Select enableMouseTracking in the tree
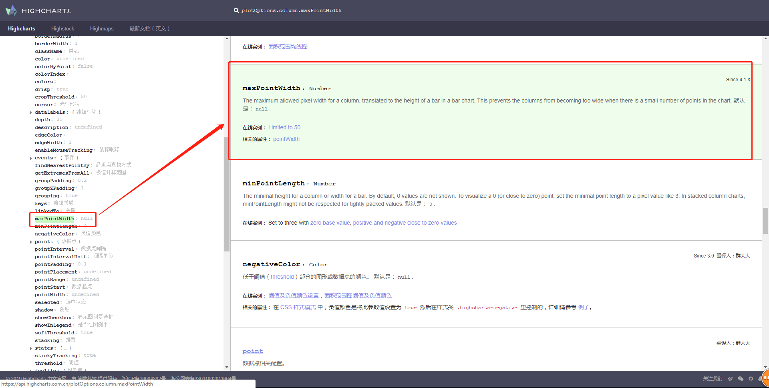This screenshot has height=388, width=769. 63,150
